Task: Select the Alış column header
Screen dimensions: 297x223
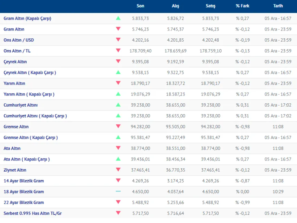Action: (175, 6)
